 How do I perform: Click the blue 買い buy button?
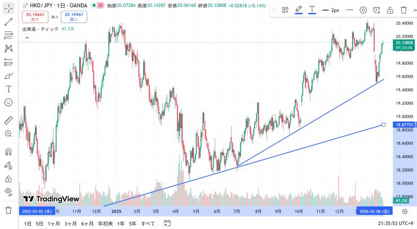coord(73,17)
